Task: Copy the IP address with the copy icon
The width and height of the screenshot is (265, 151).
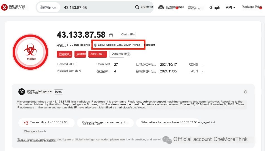Action: tap(111, 35)
